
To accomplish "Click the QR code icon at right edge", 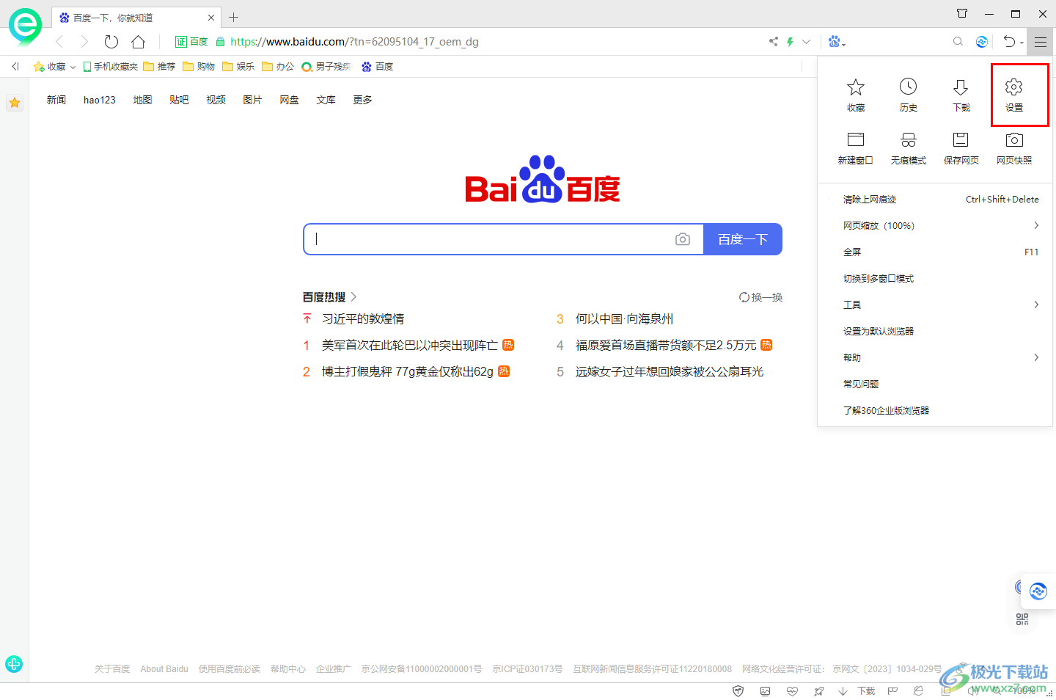I will (x=1022, y=619).
